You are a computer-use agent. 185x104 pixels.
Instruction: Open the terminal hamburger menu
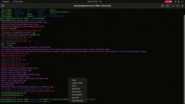pos(167,6)
